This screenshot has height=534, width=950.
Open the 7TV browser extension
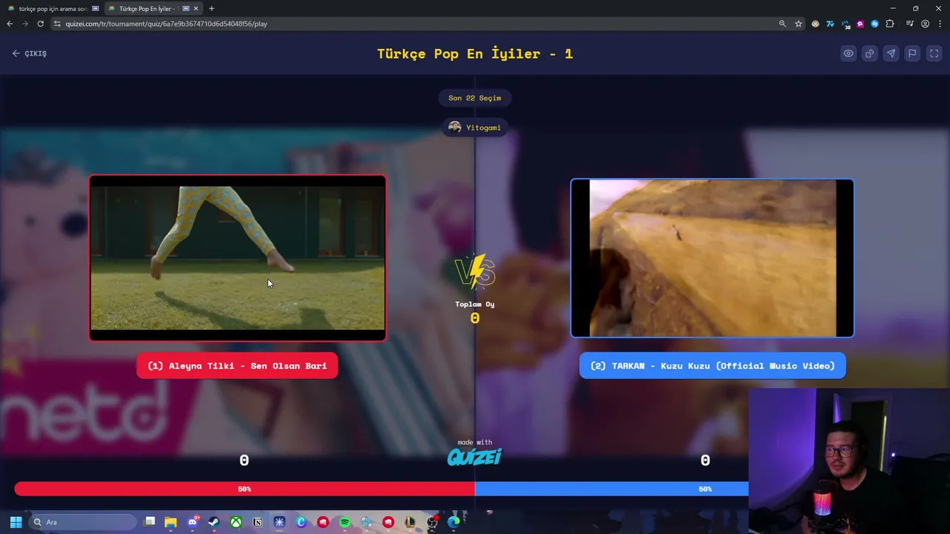[x=831, y=24]
